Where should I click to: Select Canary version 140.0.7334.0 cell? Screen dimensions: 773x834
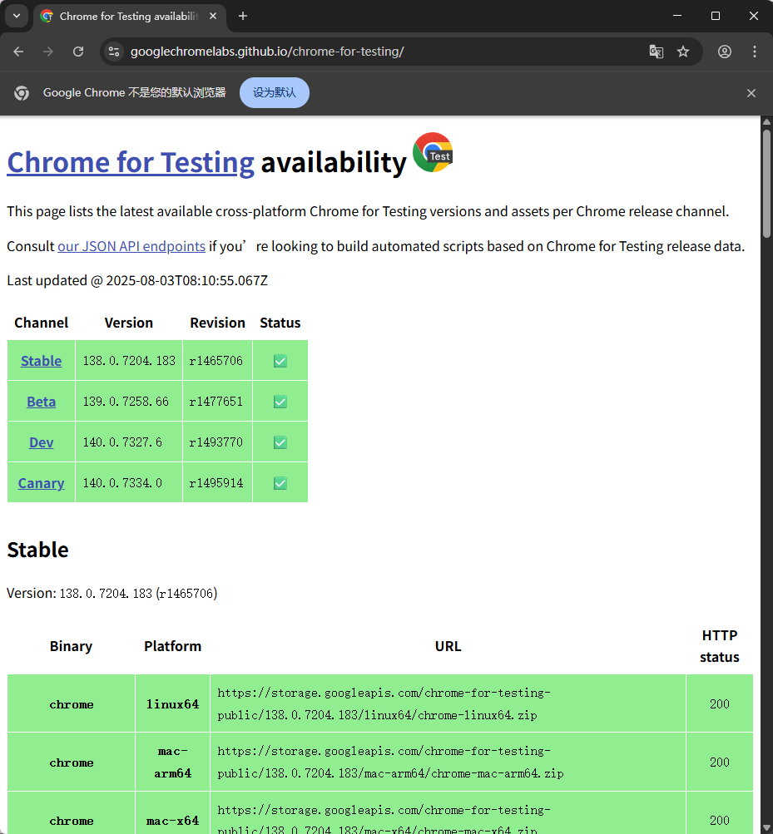129,483
